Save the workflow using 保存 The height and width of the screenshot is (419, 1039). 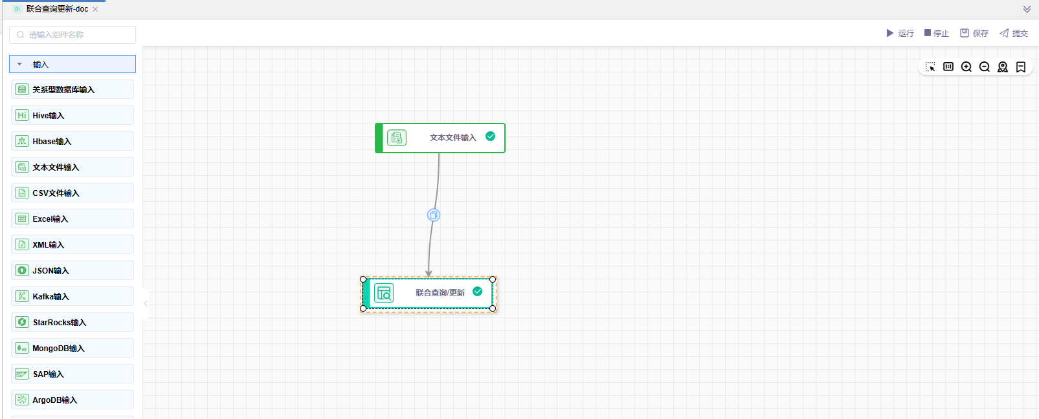[x=974, y=33]
